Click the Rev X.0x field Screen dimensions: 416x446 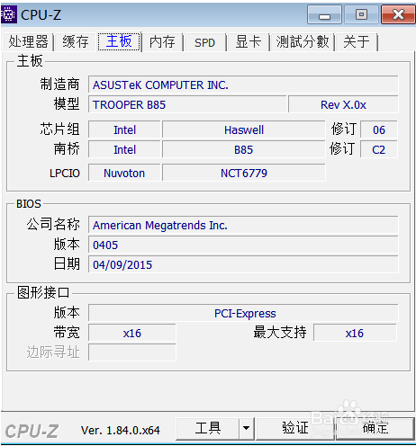pyautogui.click(x=343, y=104)
